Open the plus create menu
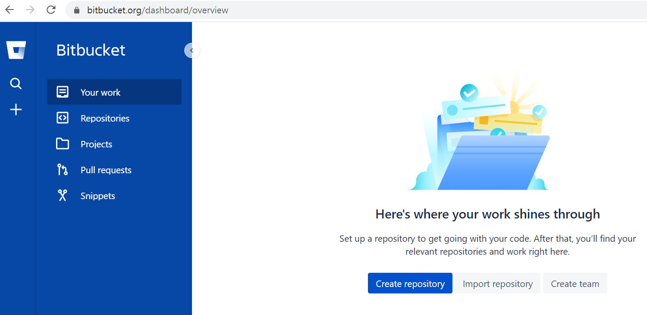The height and width of the screenshot is (315, 647). click(x=16, y=110)
